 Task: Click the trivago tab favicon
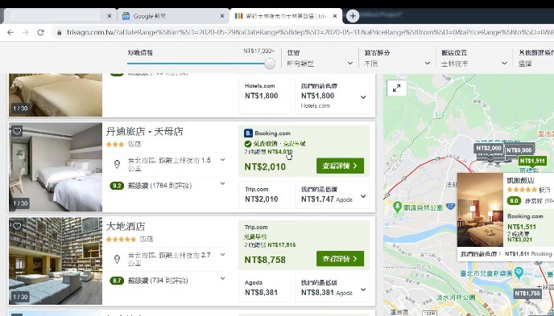pos(239,16)
